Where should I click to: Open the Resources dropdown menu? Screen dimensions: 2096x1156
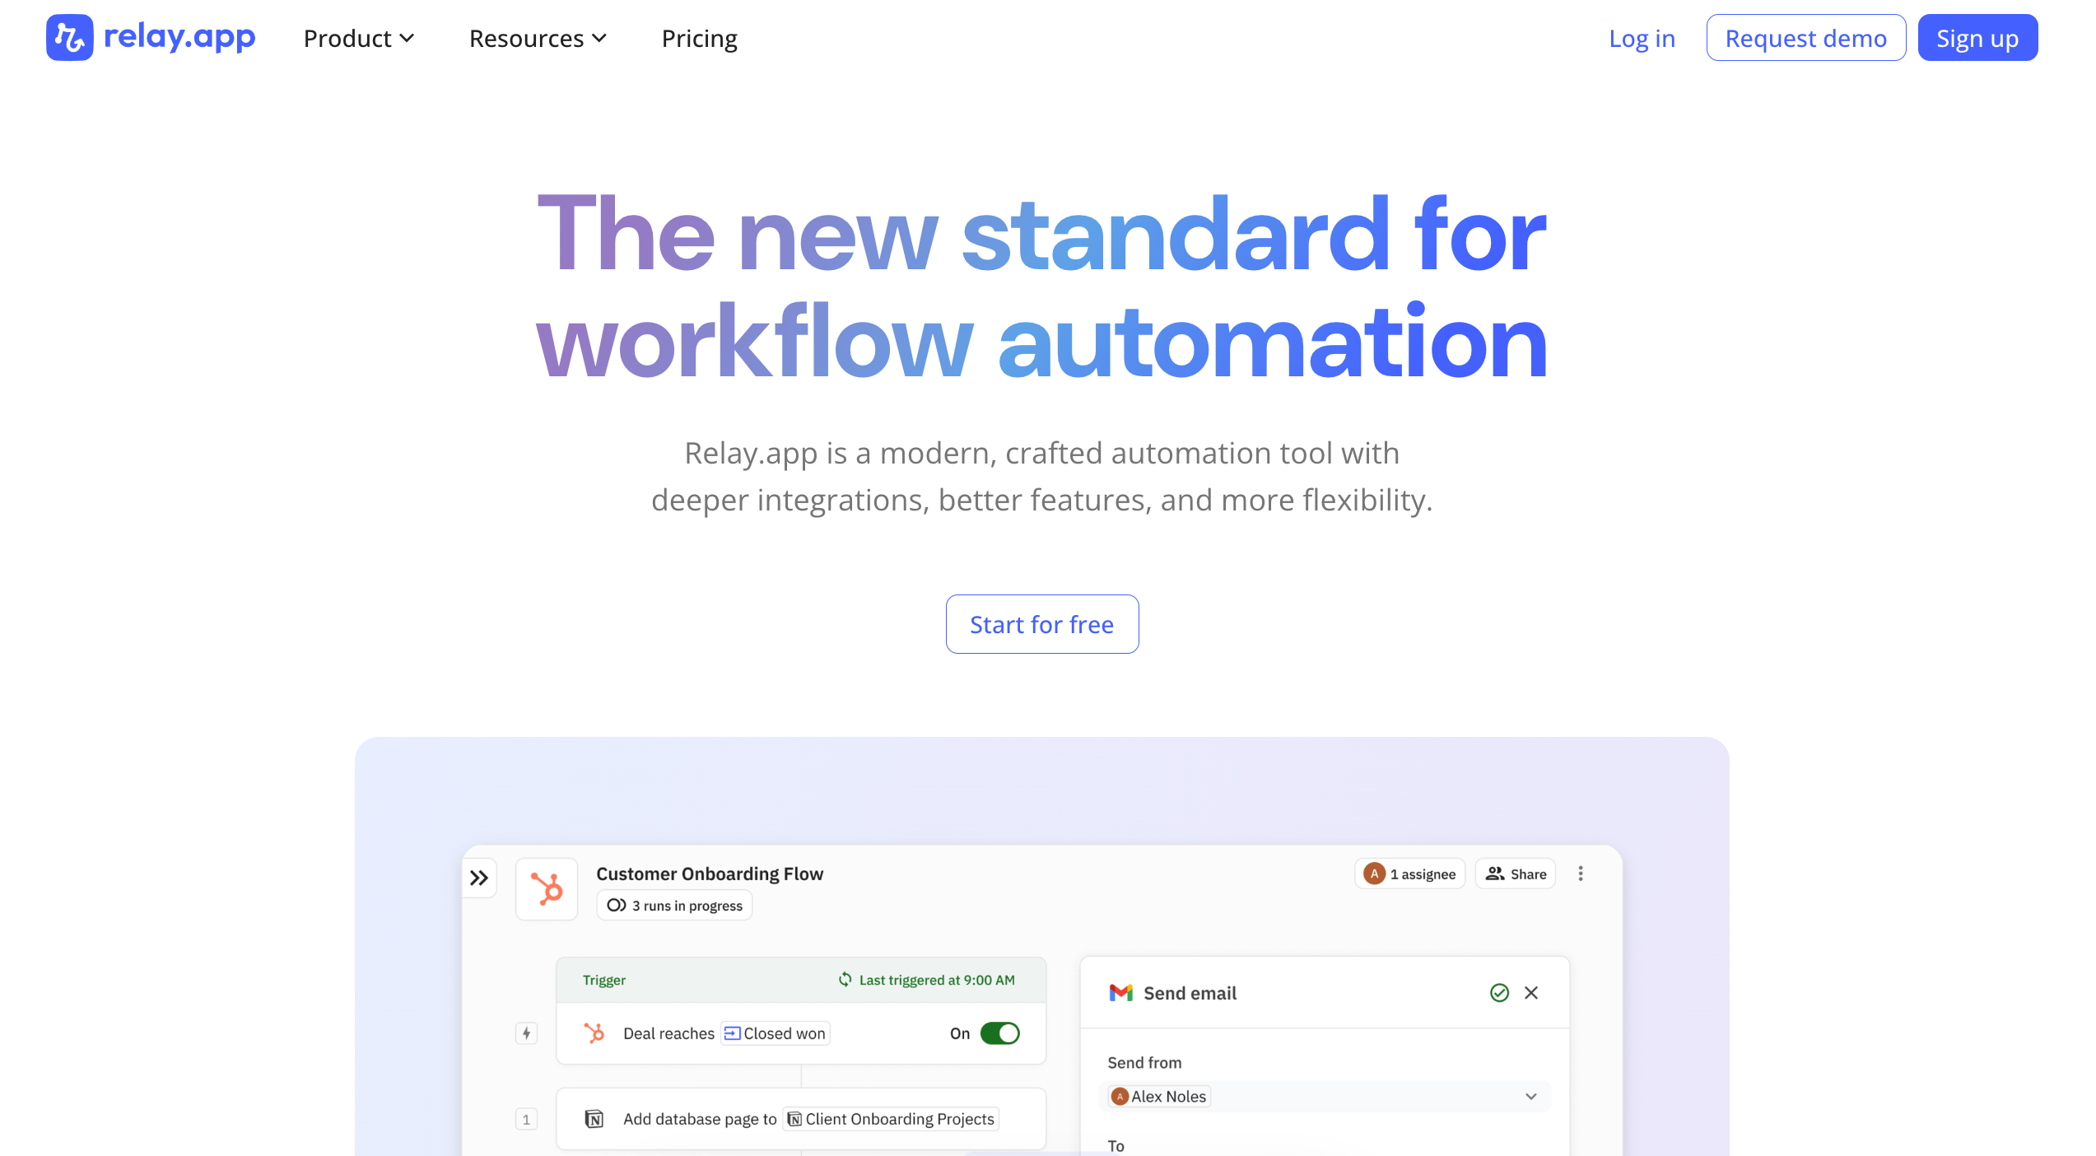[x=538, y=39]
